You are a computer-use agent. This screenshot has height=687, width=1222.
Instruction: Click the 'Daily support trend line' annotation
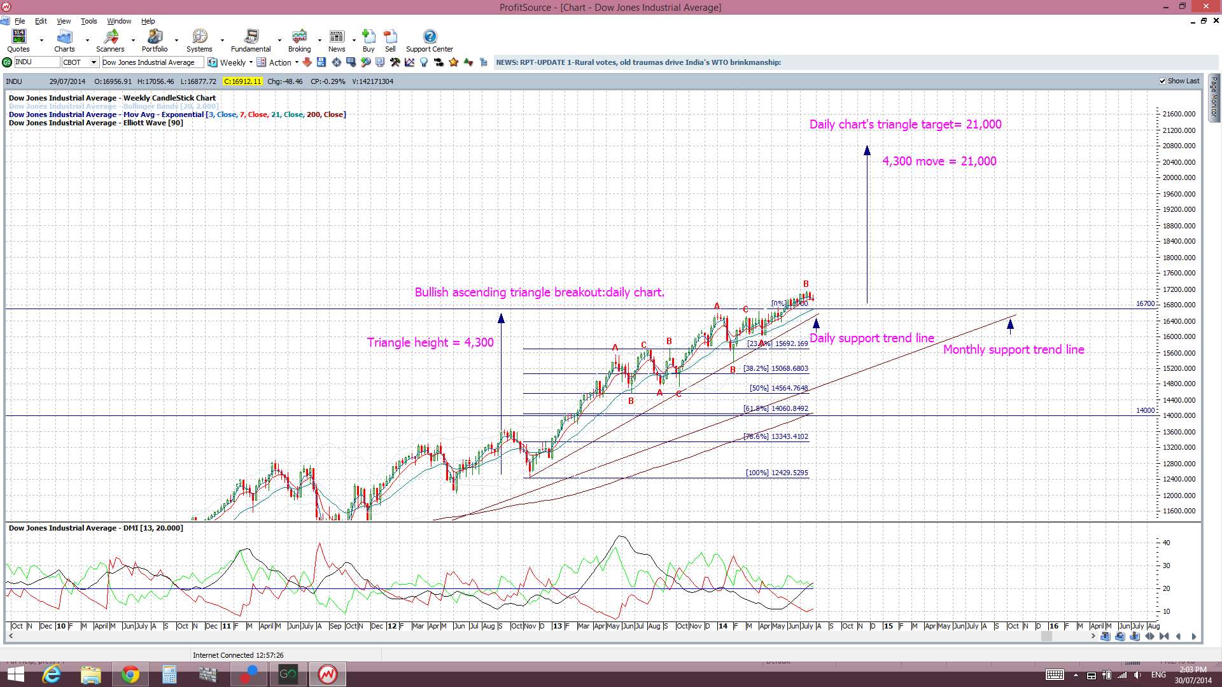coord(872,338)
